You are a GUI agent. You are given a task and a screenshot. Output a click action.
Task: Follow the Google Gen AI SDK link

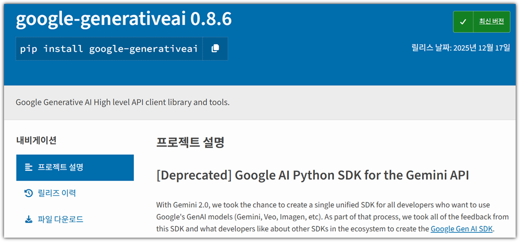tap(462, 229)
